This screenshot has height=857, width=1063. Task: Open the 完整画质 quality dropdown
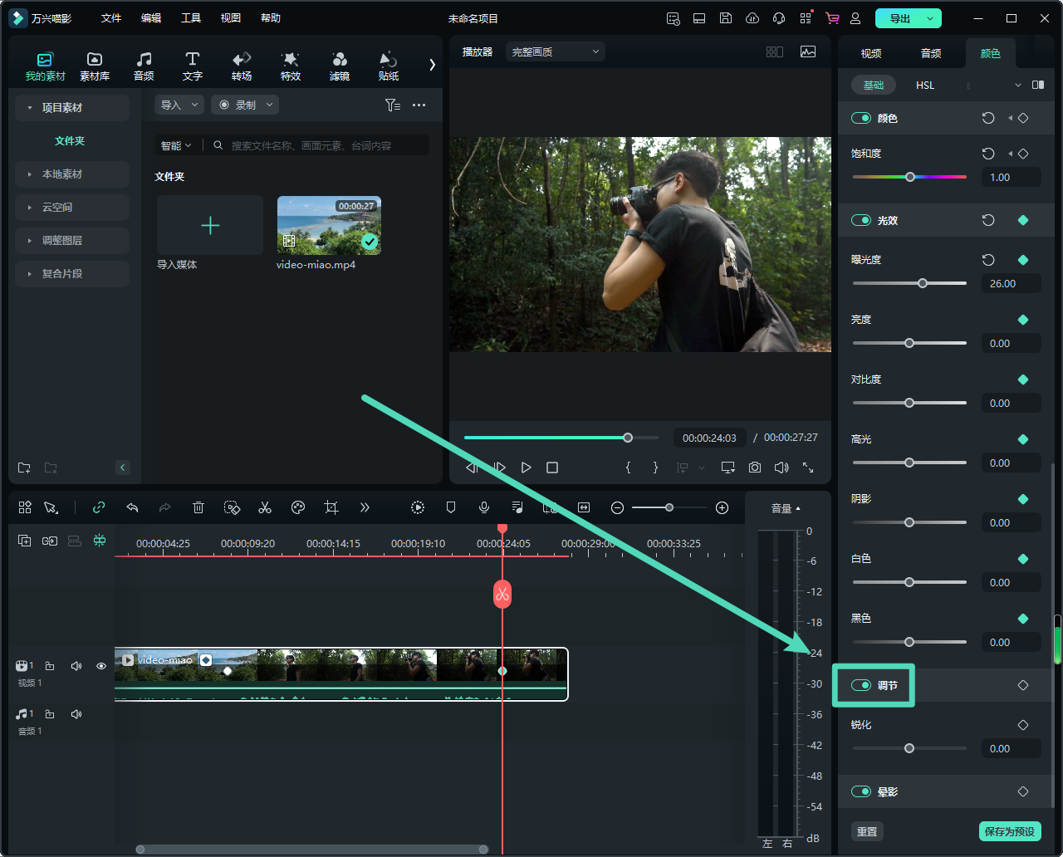point(555,51)
